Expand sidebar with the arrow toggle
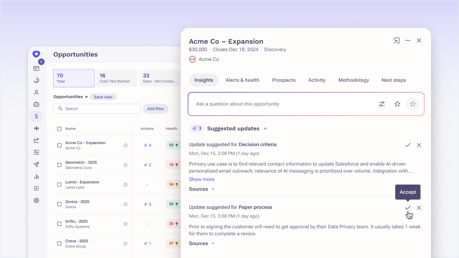Image resolution: width=459 pixels, height=258 pixels. coord(41,62)
